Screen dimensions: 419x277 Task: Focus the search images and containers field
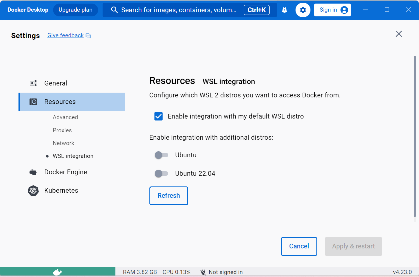[190, 10]
